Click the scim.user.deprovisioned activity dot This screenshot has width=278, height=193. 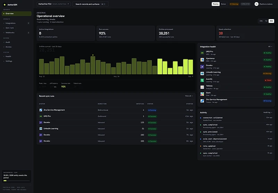[201, 139]
